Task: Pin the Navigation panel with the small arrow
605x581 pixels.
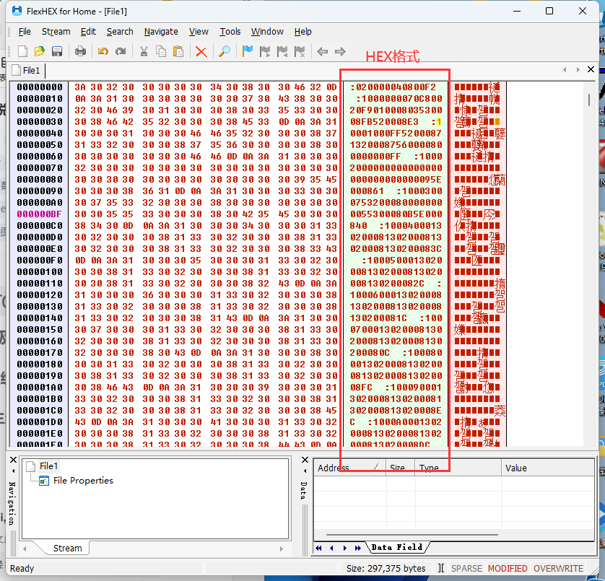Action: point(13,471)
